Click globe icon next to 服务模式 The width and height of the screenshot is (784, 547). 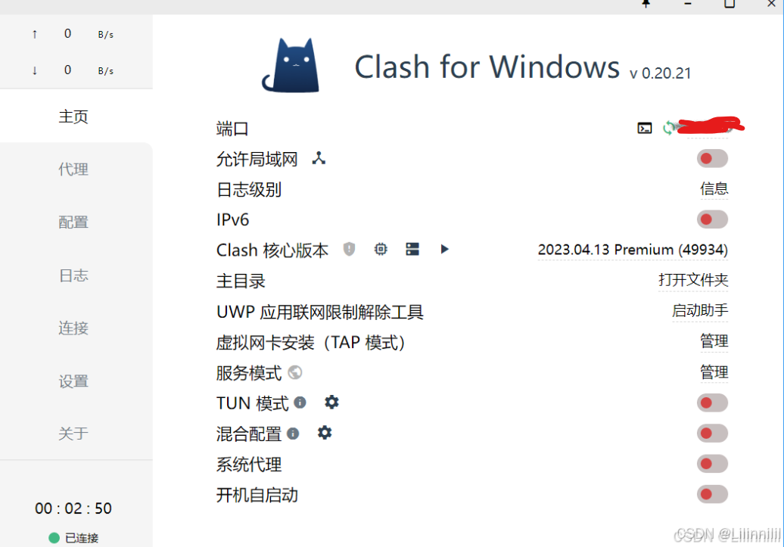[x=295, y=372]
